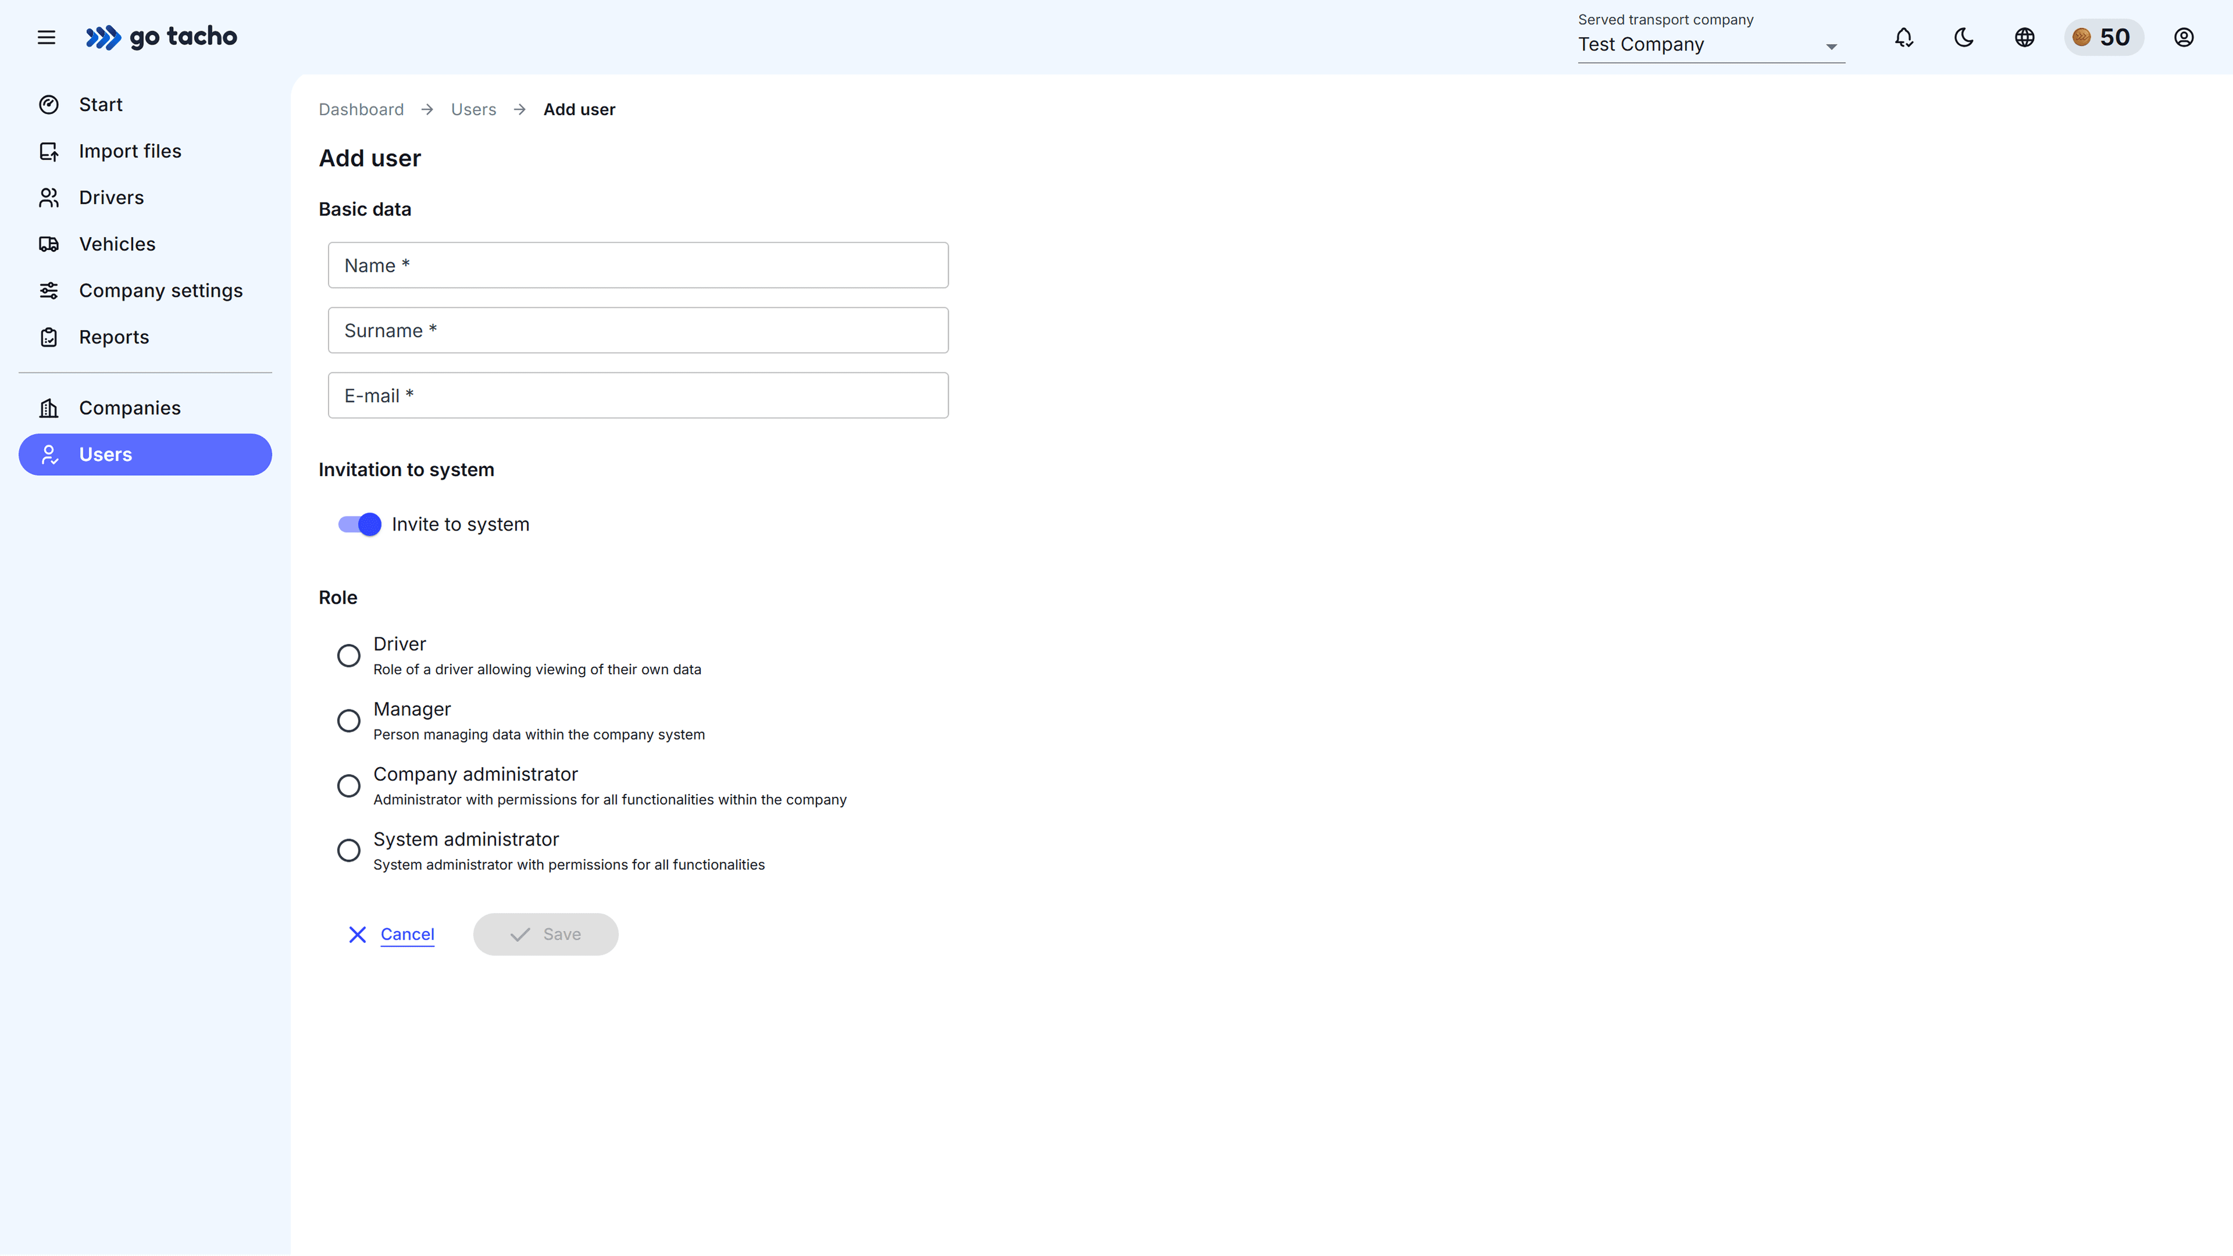Open the Start menu item

pyautogui.click(x=145, y=105)
